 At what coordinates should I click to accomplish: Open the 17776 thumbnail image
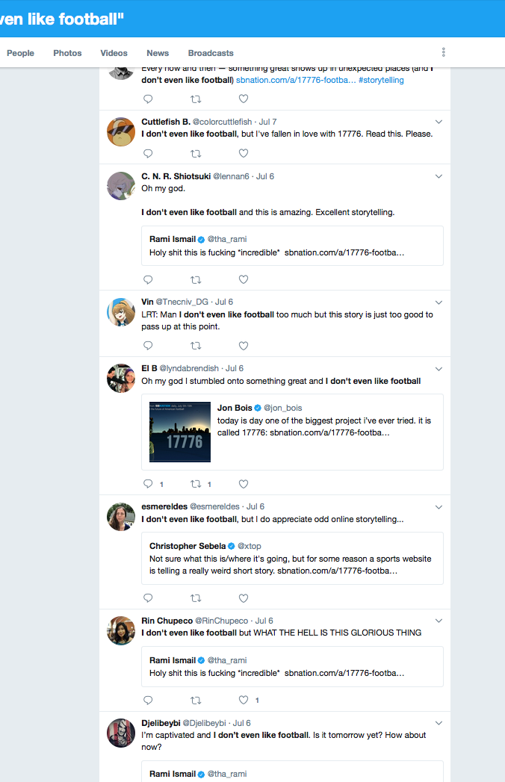tap(180, 432)
